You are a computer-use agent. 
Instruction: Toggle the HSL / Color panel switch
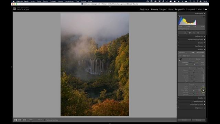178,108
